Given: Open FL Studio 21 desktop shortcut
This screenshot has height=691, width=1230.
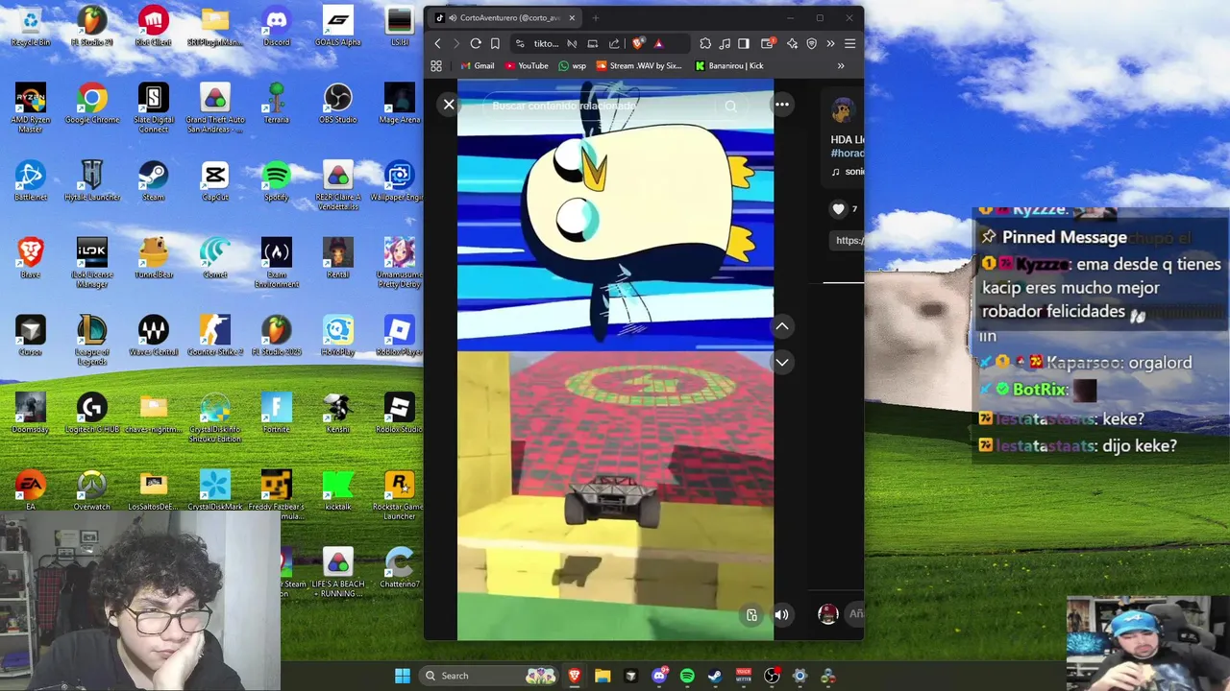Looking at the screenshot, I should 92,26.
